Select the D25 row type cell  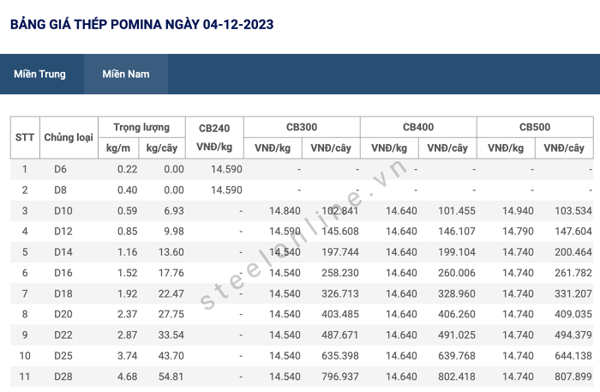[63, 356]
